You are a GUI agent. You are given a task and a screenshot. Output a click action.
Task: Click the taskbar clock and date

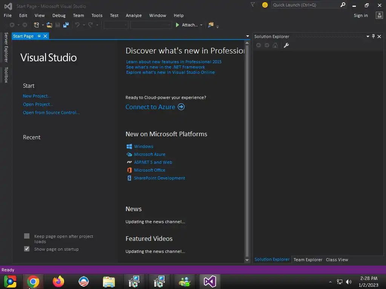pos(369,281)
